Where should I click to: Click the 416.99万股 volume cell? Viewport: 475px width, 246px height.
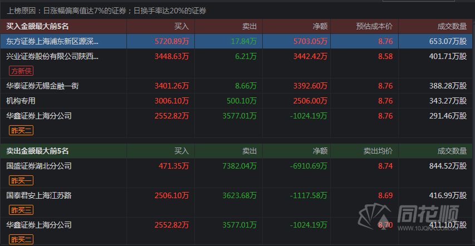coord(448,195)
